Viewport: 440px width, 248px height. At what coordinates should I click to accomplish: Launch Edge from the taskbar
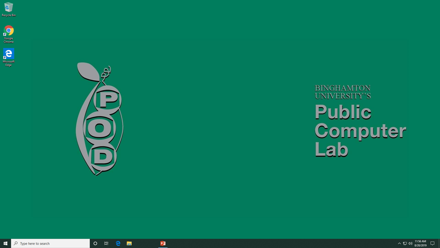pos(118,244)
